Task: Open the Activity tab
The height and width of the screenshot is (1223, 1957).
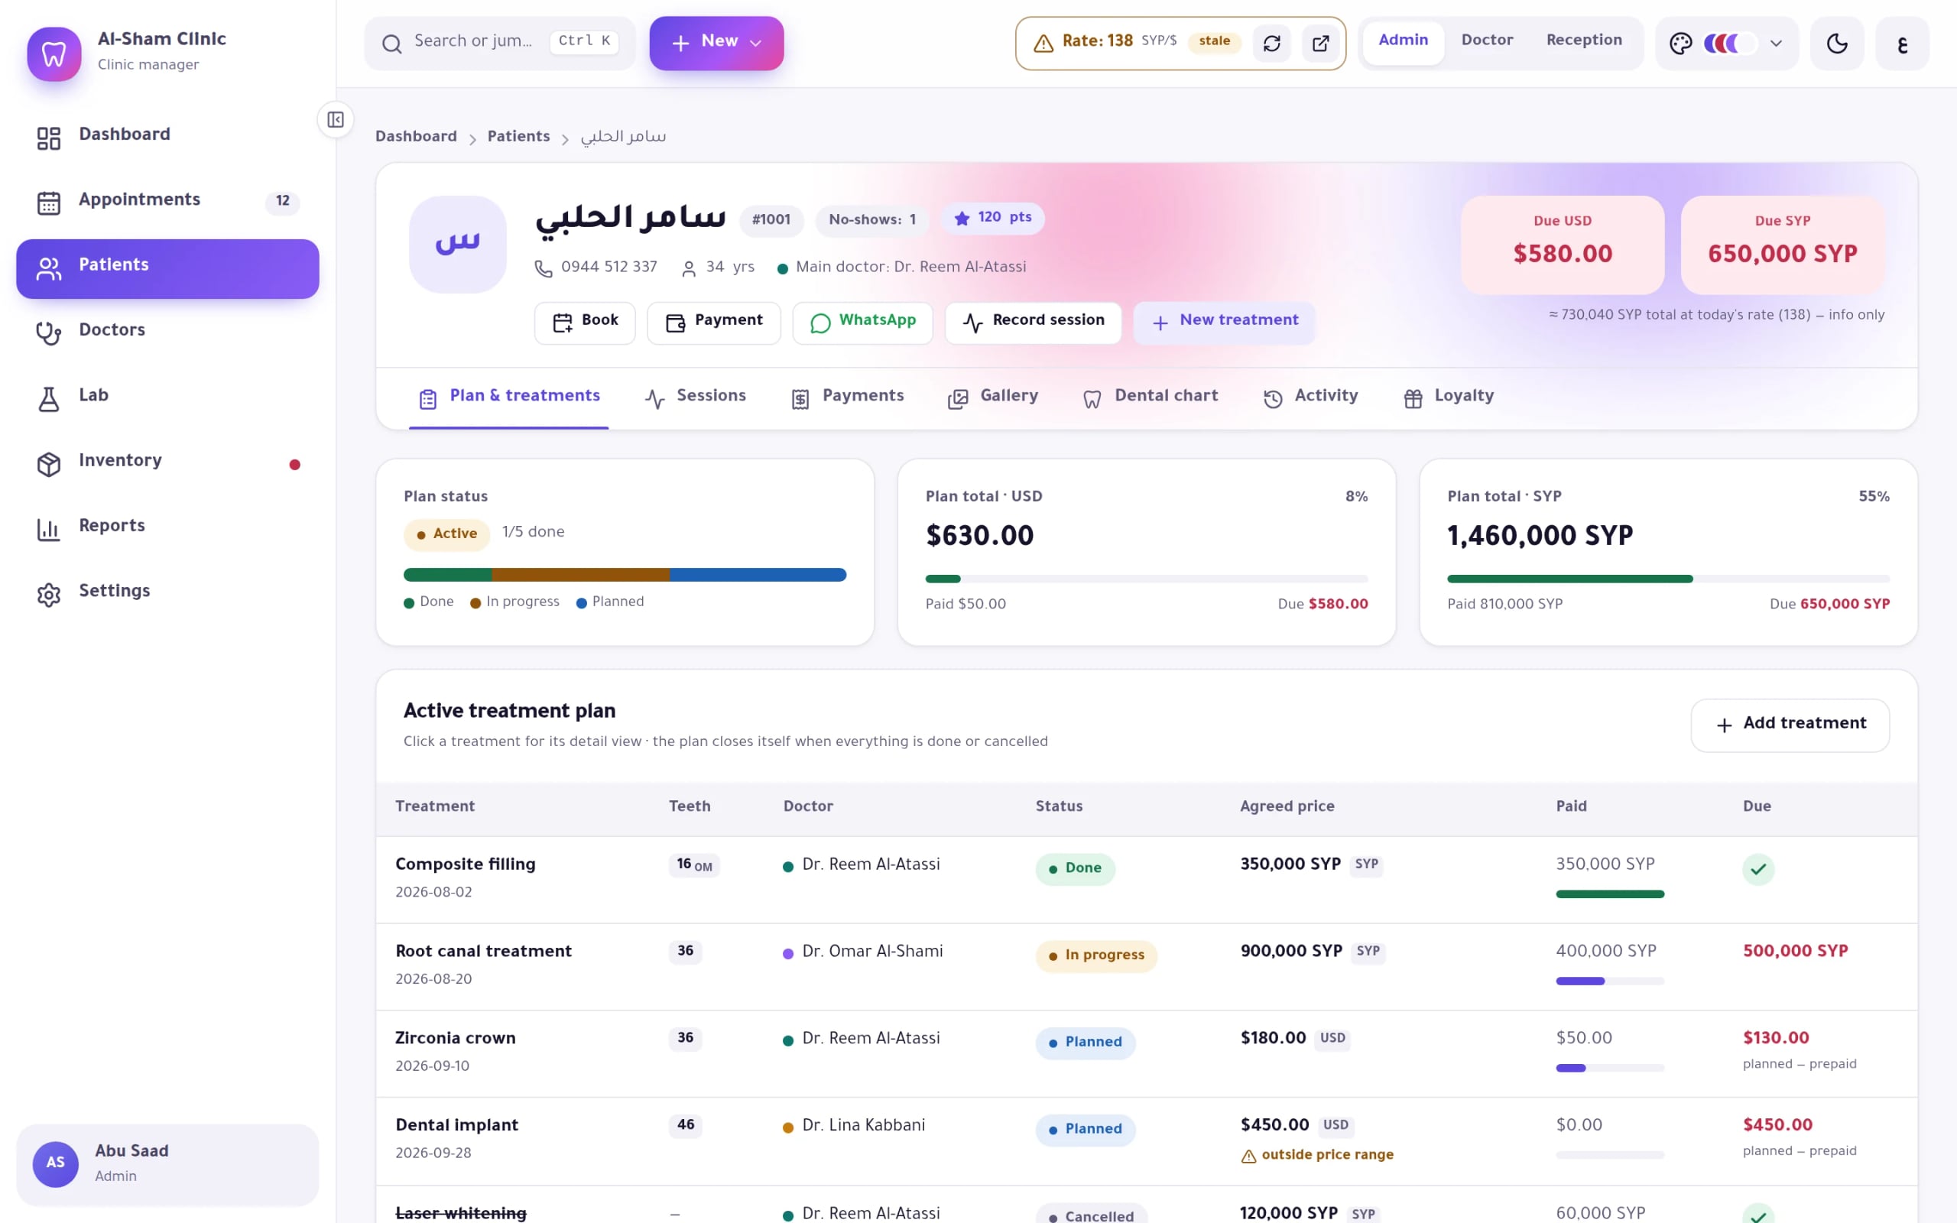Action: coord(1310,397)
